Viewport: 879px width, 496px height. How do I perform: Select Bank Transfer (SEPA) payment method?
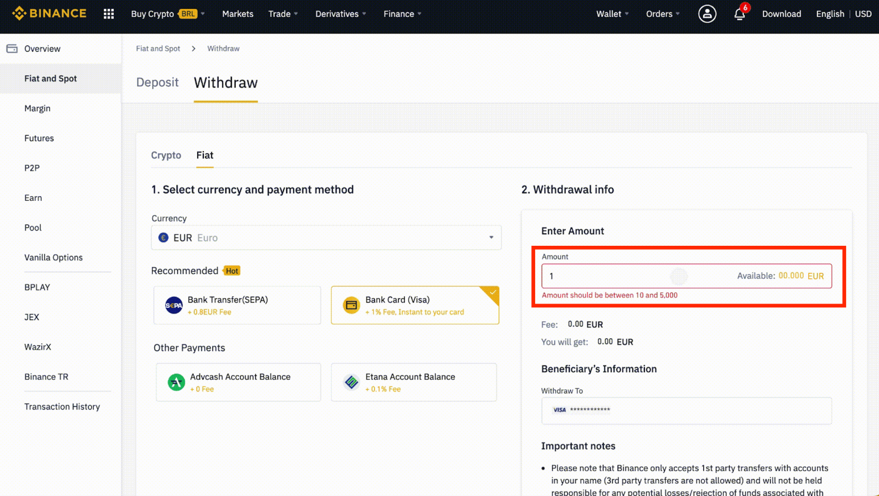(x=237, y=305)
